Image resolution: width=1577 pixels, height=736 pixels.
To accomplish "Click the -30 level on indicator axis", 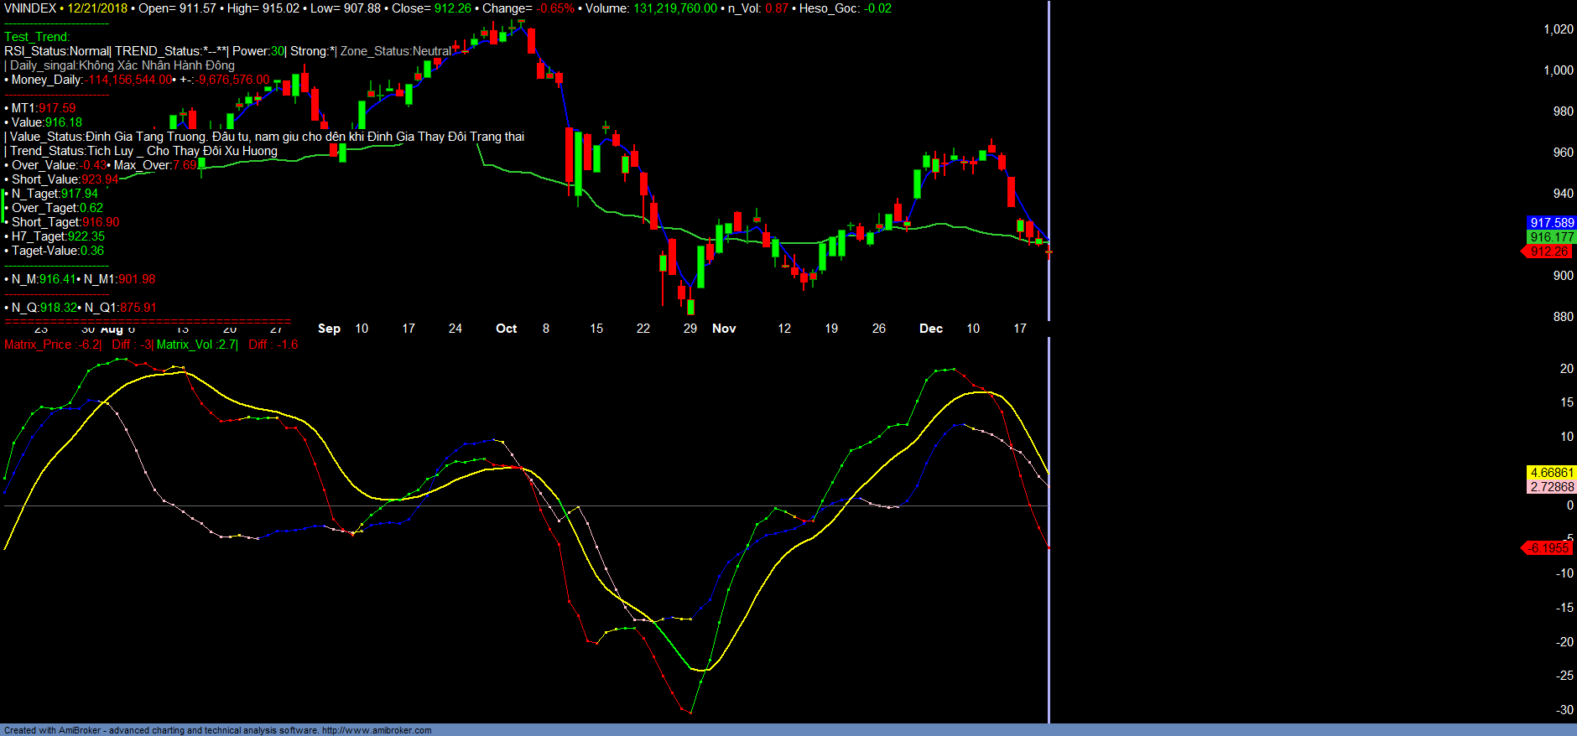I will [x=1564, y=710].
